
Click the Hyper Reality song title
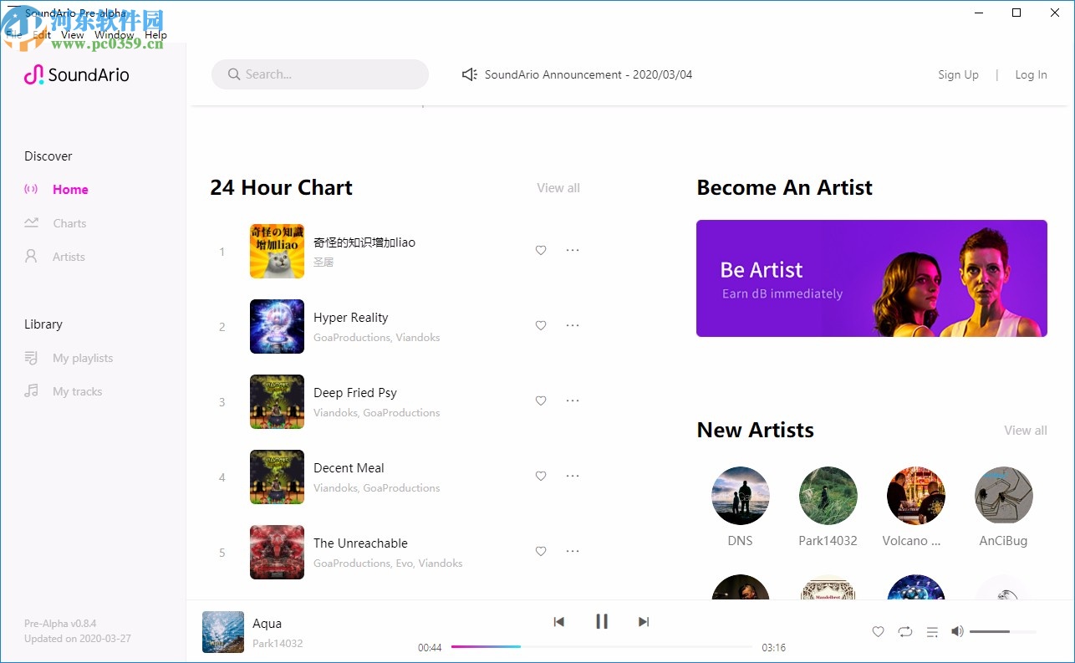click(351, 318)
